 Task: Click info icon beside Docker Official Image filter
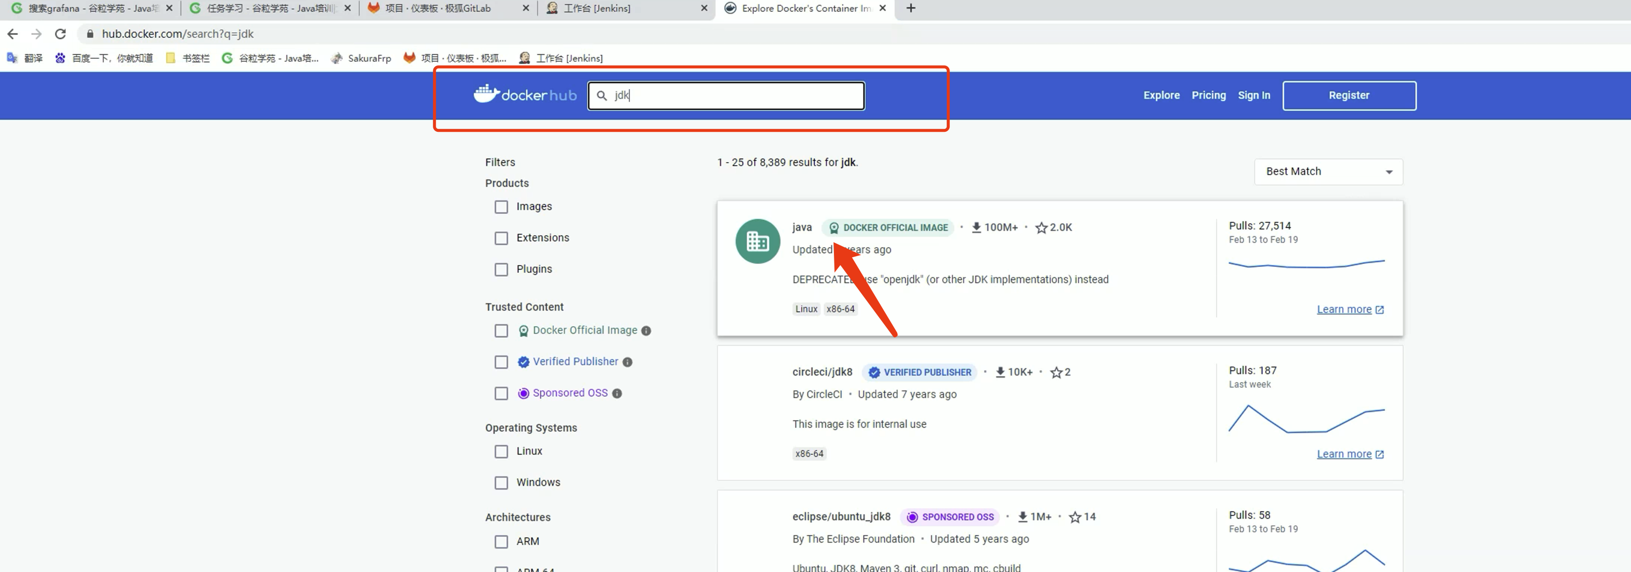pyautogui.click(x=646, y=331)
